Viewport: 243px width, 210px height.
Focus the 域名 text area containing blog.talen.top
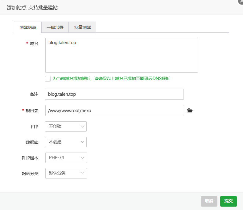pos(121,55)
